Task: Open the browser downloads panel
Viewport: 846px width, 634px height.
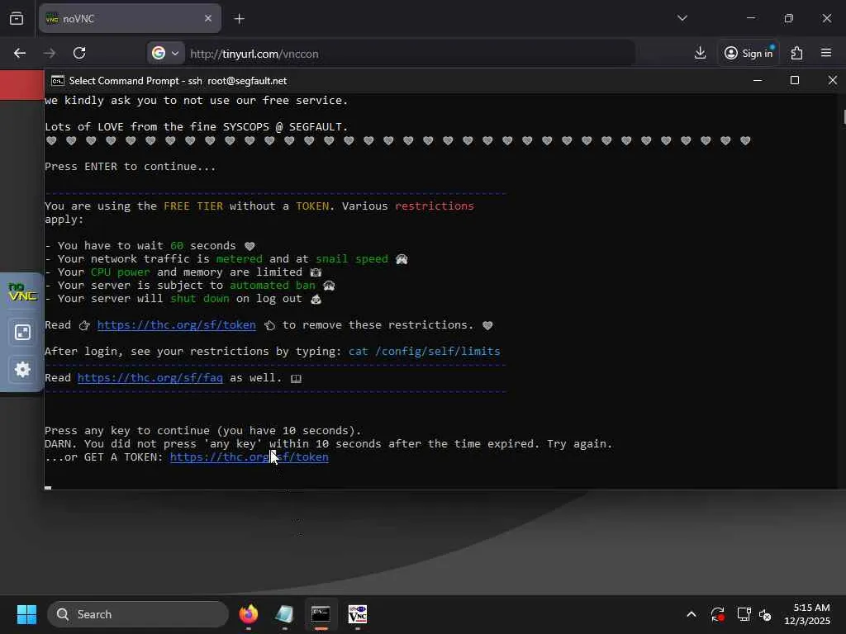Action: 701,53
